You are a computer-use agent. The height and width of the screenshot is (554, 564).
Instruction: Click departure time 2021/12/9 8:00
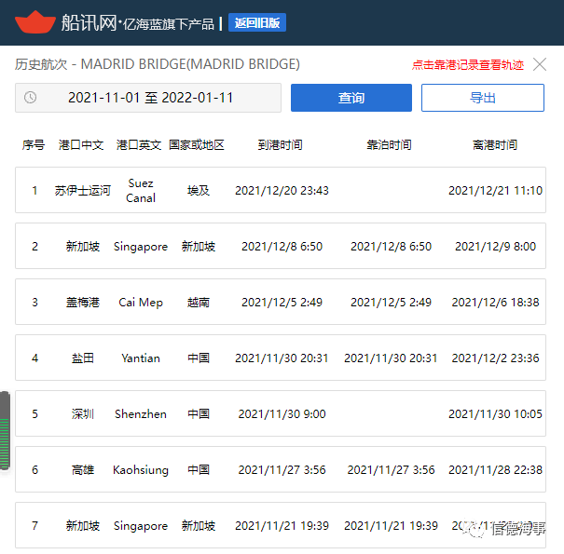495,247
